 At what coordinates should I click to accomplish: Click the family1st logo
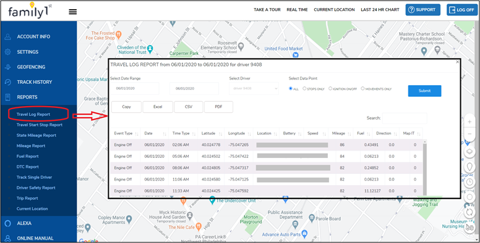[x=30, y=10]
